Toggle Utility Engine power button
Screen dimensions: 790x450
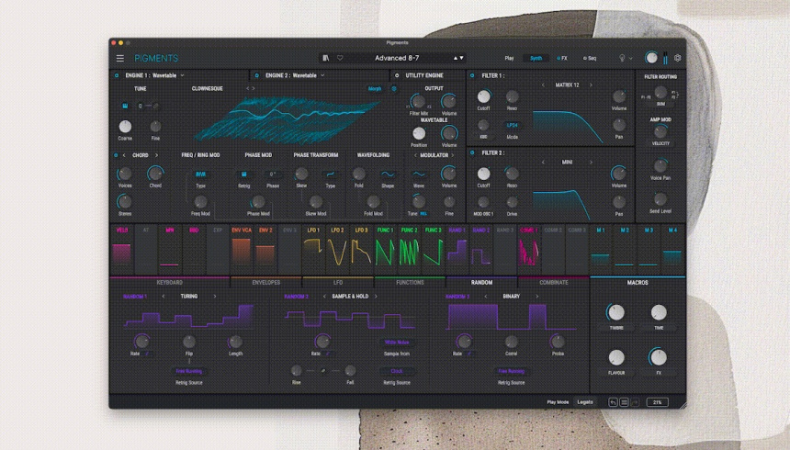point(397,75)
